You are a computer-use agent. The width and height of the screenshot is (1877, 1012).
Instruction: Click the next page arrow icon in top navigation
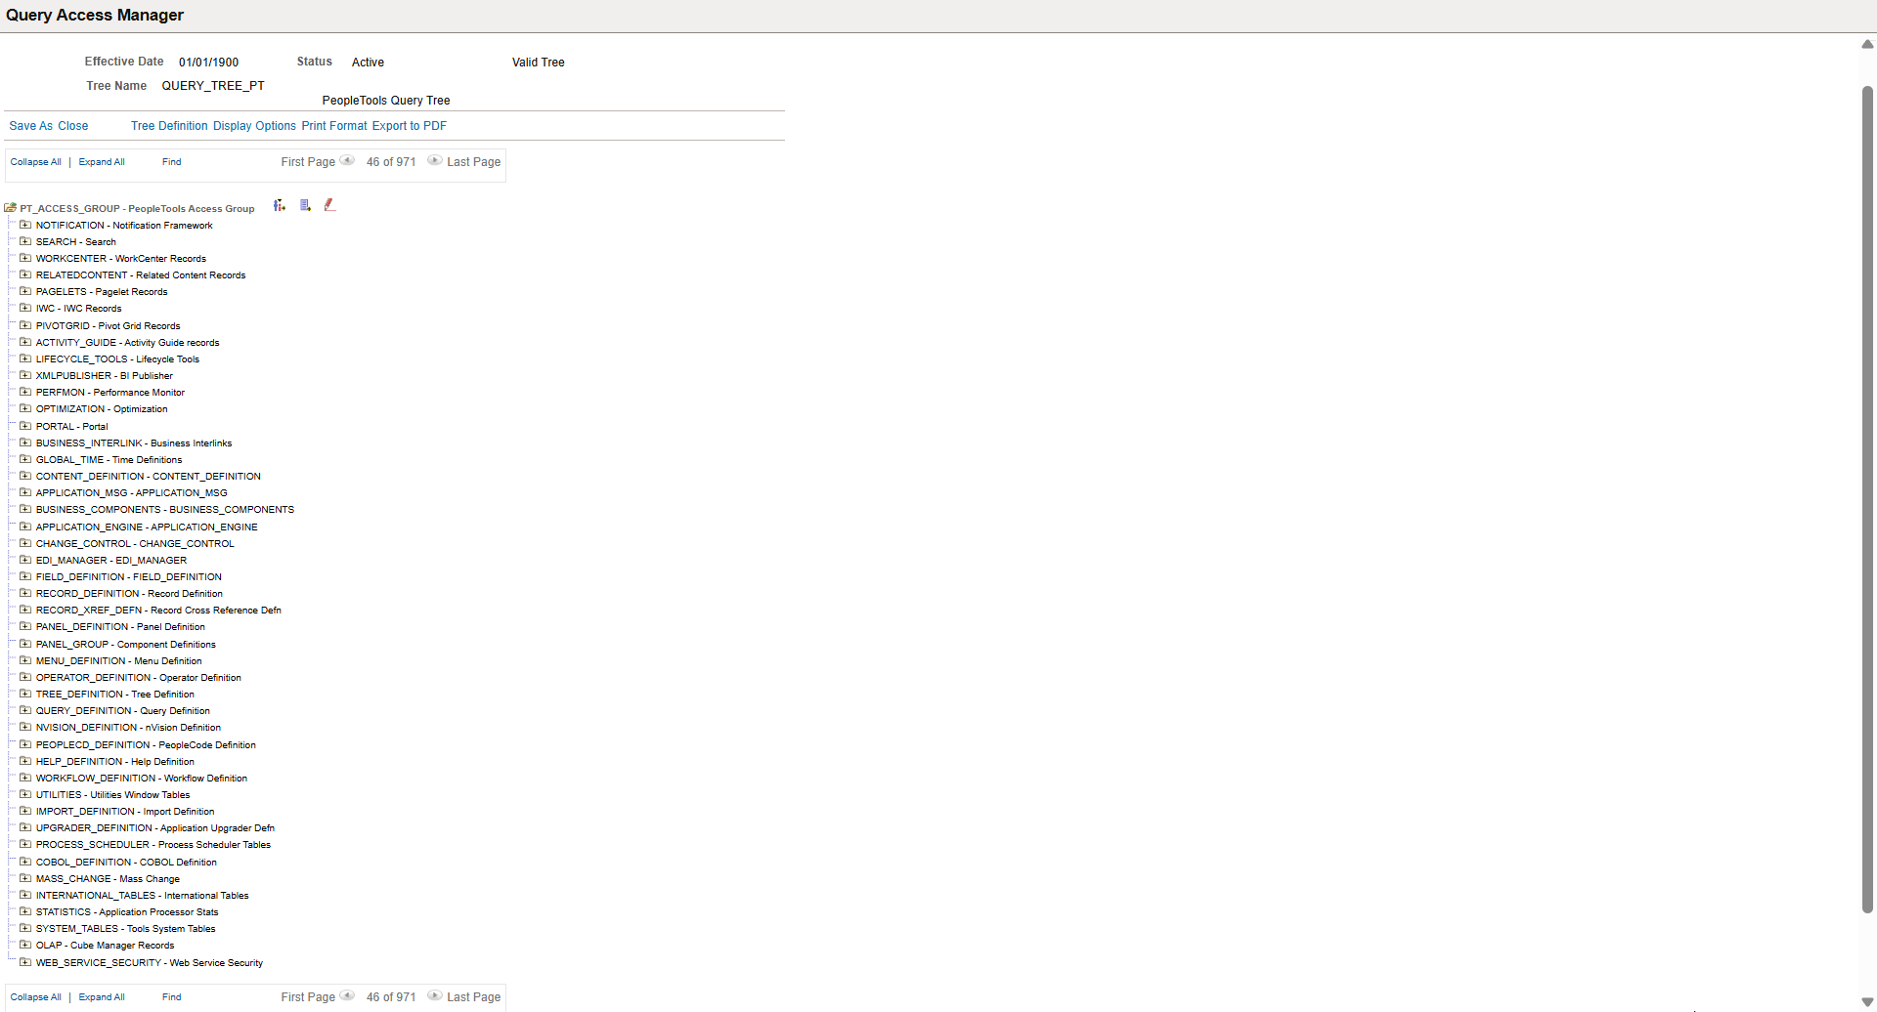tap(433, 161)
